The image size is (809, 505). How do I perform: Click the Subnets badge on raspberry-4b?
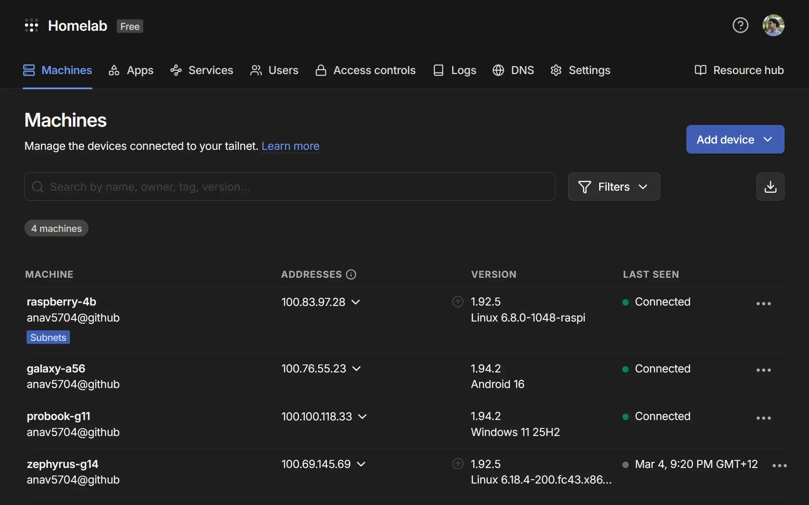click(48, 337)
